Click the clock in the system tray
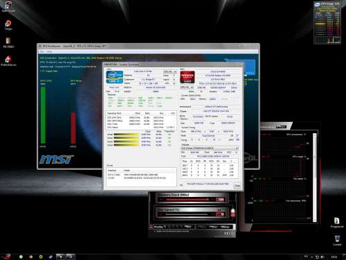The image size is (346, 260). pyautogui.click(x=334, y=257)
